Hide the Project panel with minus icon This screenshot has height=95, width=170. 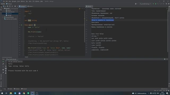tap(17, 6)
